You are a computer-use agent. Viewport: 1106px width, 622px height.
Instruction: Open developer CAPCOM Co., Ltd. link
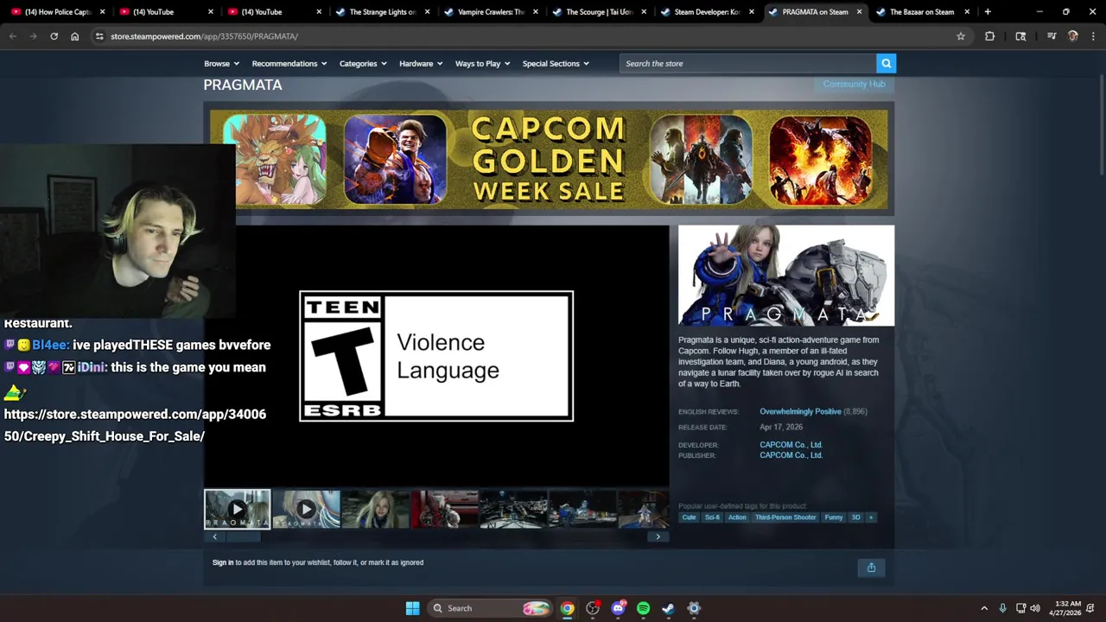(x=791, y=445)
